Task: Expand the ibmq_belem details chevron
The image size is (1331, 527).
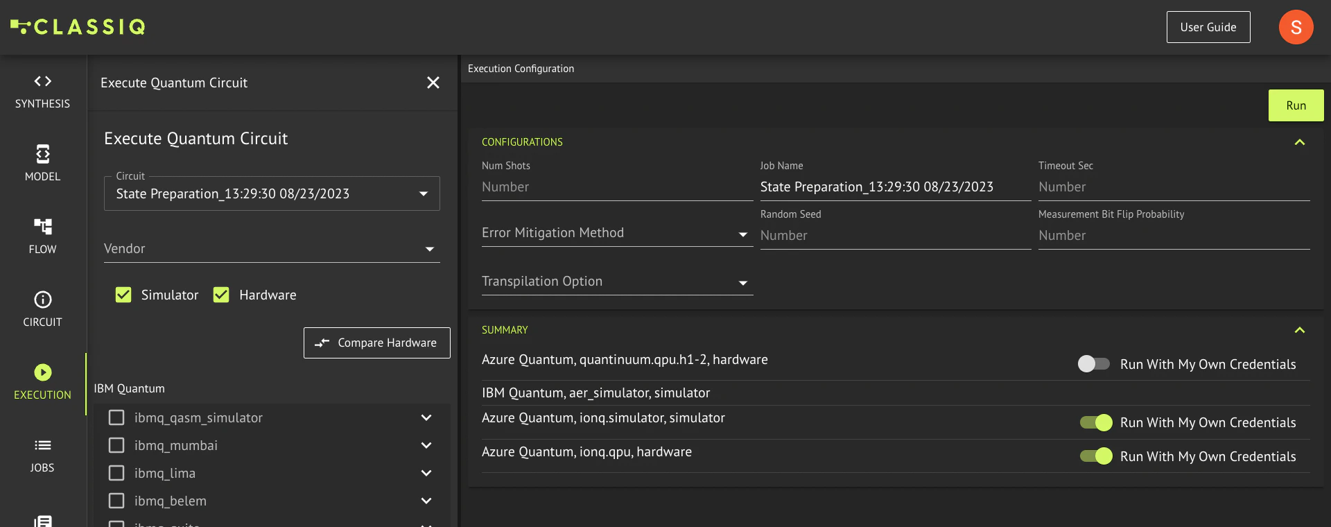Action: click(426, 501)
